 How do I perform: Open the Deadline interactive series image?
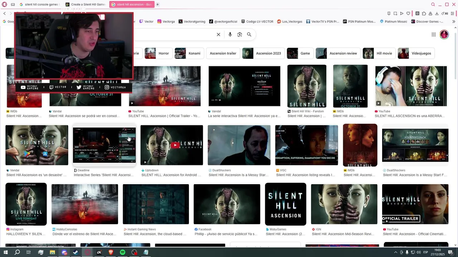(104, 145)
